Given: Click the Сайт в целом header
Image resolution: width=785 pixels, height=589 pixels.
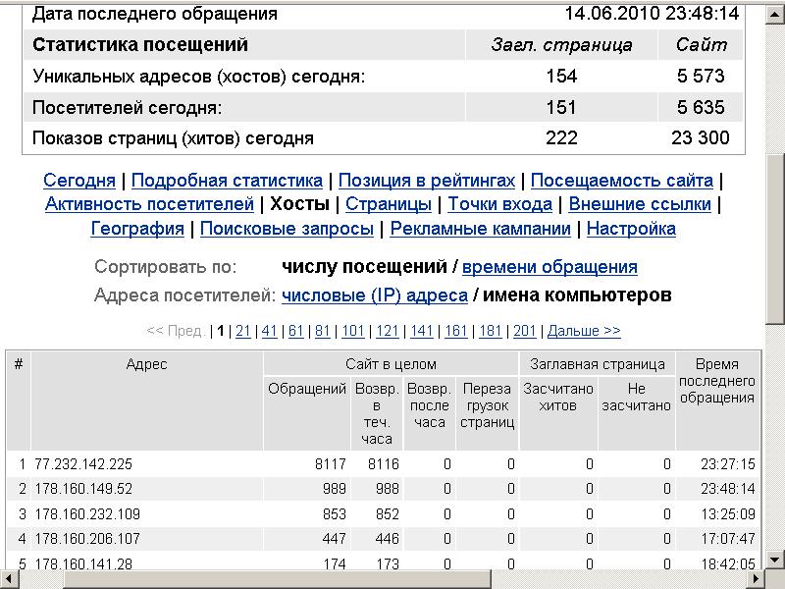Looking at the screenshot, I should pos(391,364).
